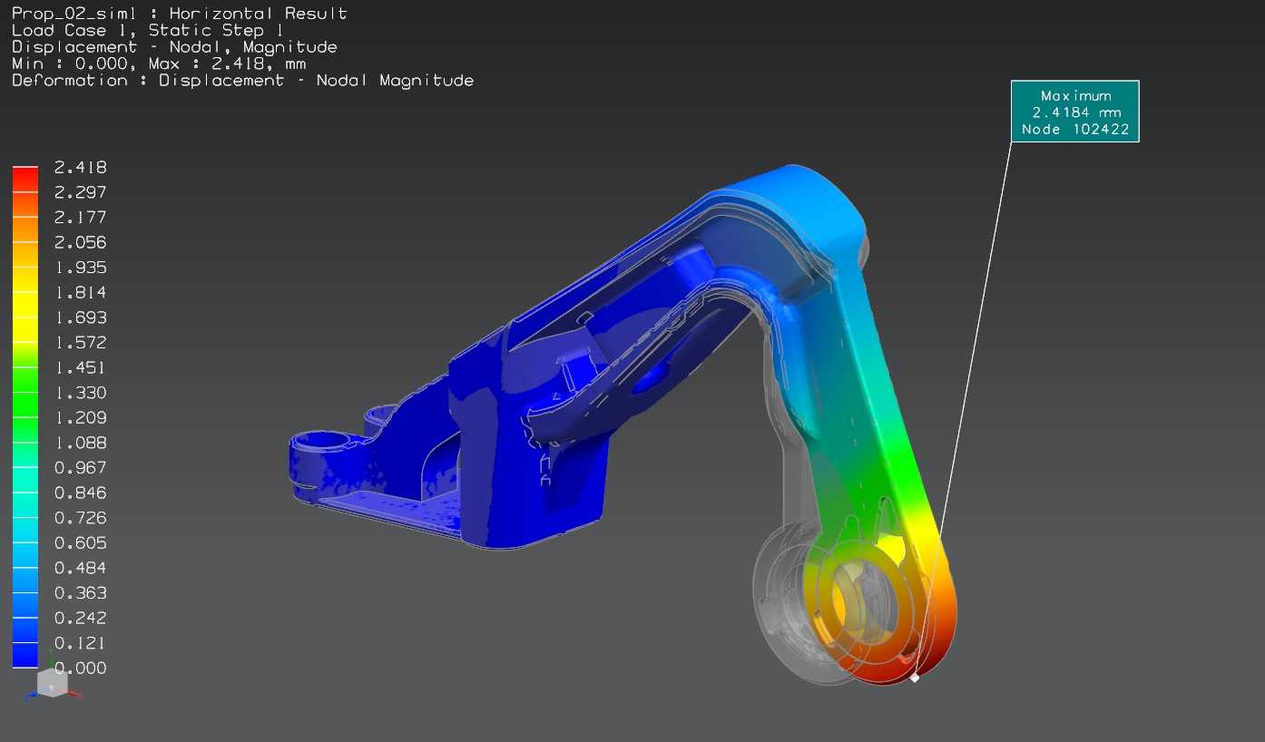Select the white diamond maximum node marker
The width and height of the screenshot is (1265, 742).
click(915, 678)
